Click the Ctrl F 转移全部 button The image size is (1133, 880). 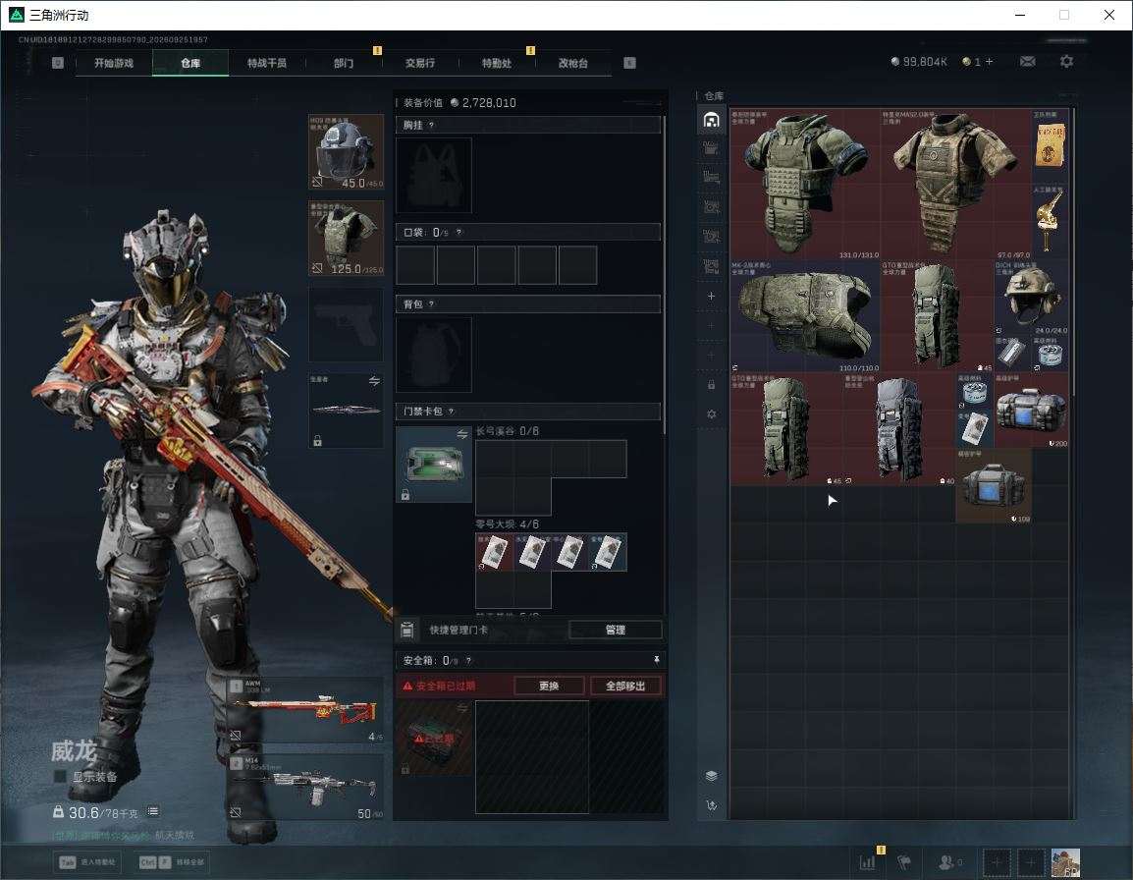(x=172, y=862)
